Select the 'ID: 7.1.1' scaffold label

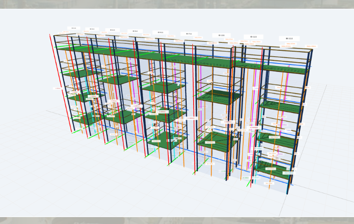pyautogui.click(x=189, y=34)
